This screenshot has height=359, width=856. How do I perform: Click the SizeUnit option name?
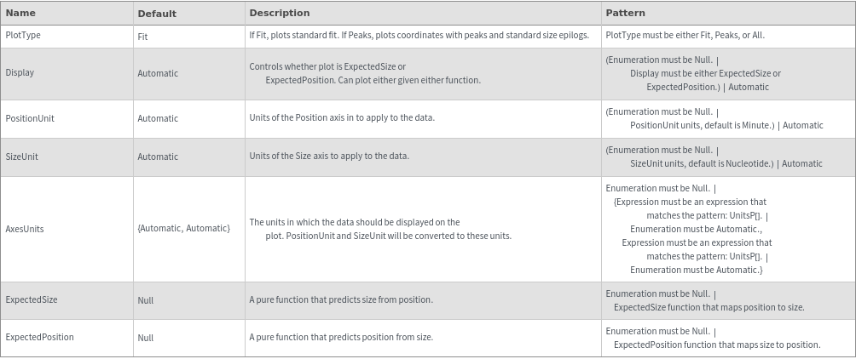tap(22, 157)
